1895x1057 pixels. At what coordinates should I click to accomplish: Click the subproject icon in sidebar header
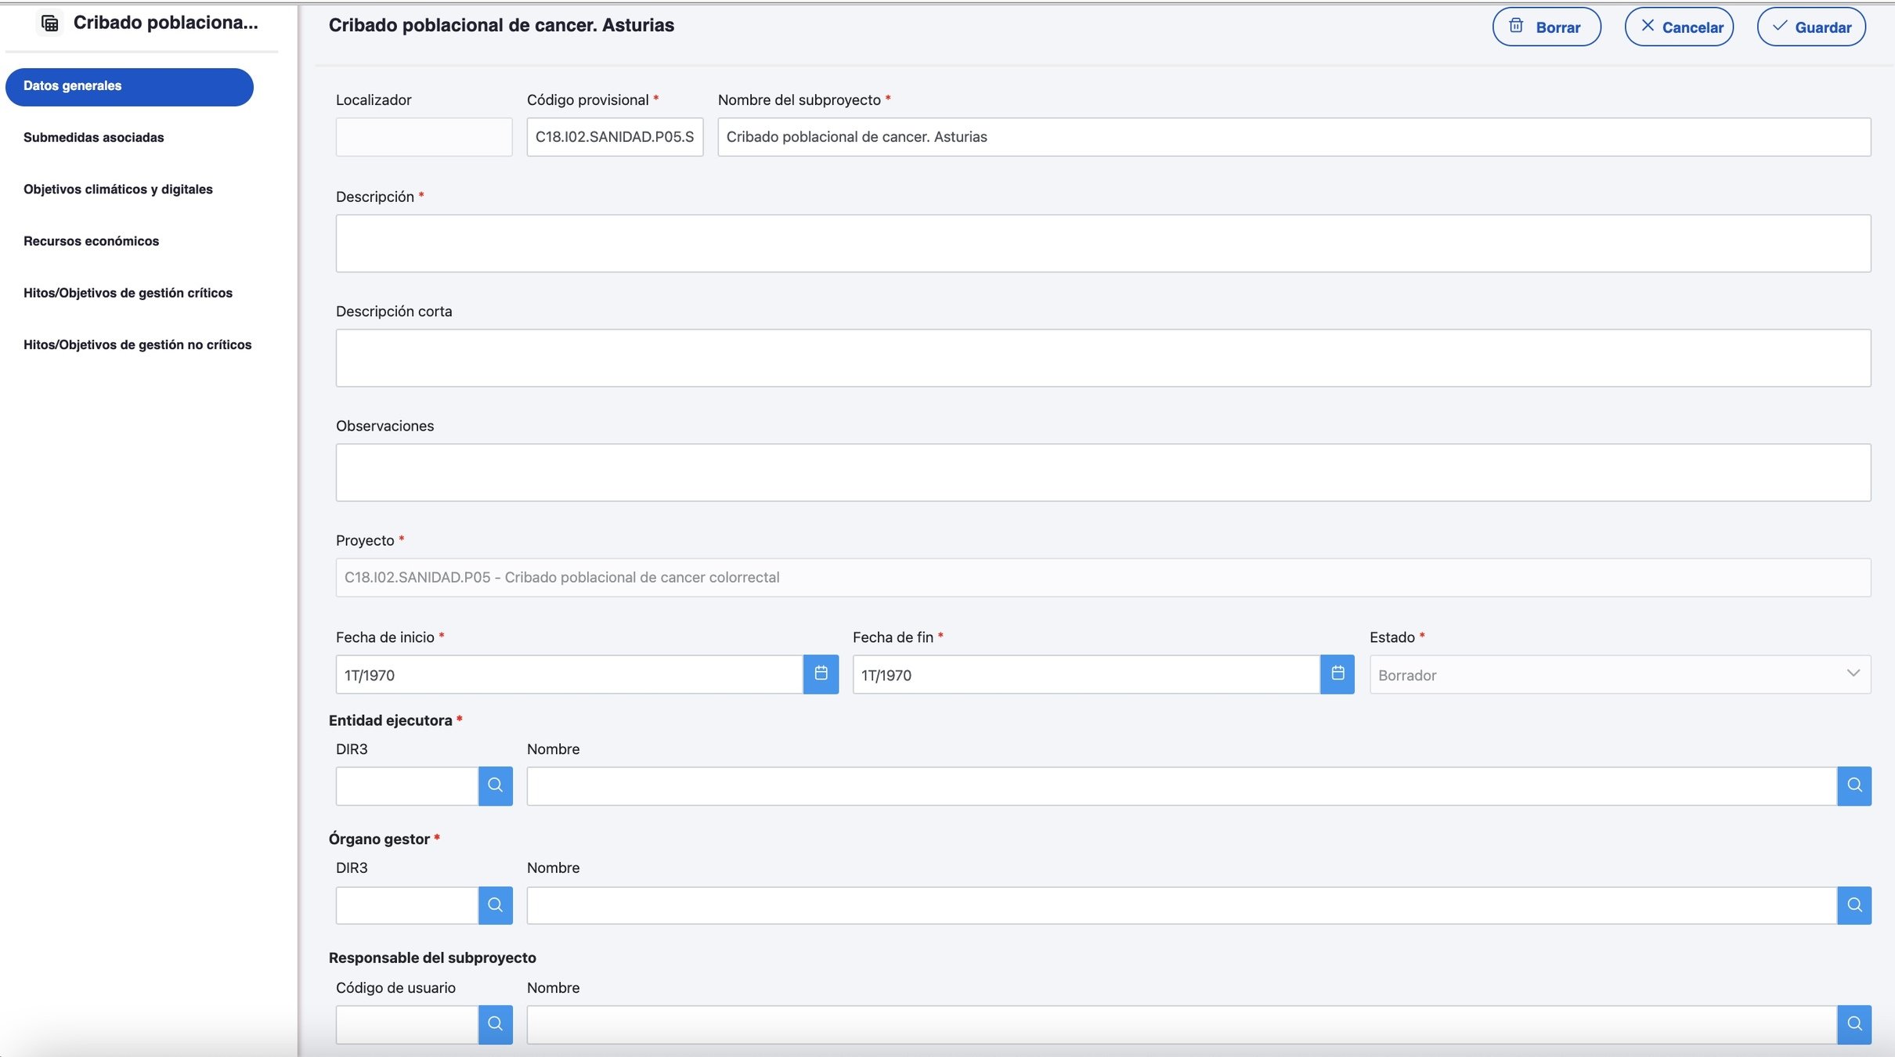coord(50,23)
